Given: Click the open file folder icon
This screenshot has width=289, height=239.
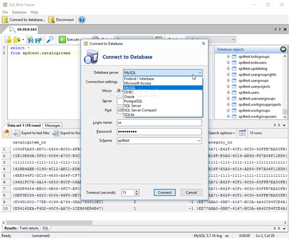Looking at the screenshot, I should [16, 40].
